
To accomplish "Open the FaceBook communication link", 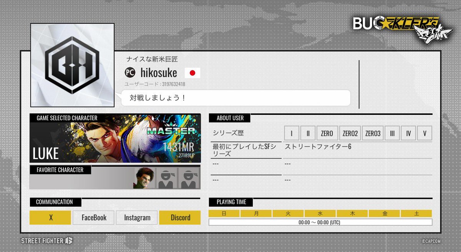I will tap(94, 217).
